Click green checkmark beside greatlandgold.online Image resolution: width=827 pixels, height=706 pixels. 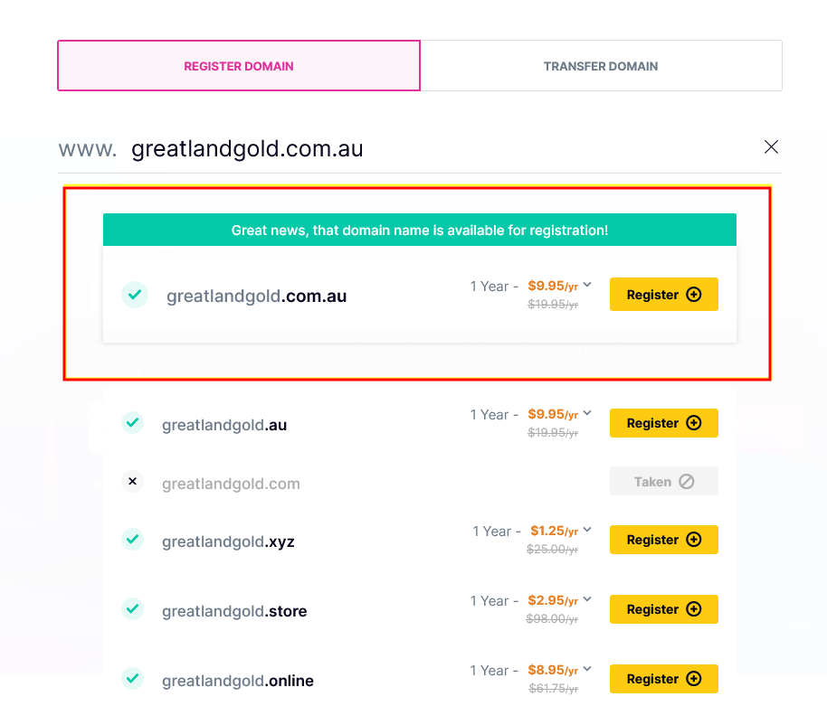133,678
